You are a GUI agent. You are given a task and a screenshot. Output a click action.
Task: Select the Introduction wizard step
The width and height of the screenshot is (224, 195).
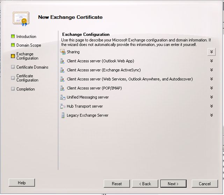[26, 37]
